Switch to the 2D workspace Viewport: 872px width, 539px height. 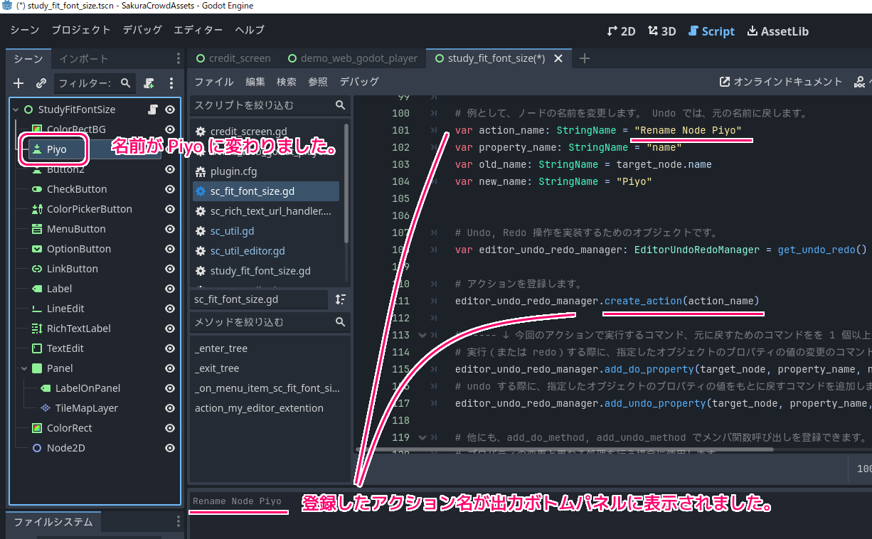click(x=621, y=31)
